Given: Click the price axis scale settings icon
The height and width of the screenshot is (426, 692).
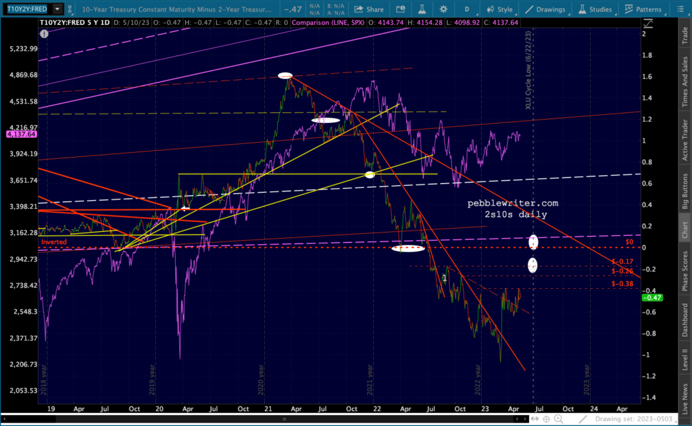Looking at the screenshot, I should (x=648, y=24).
